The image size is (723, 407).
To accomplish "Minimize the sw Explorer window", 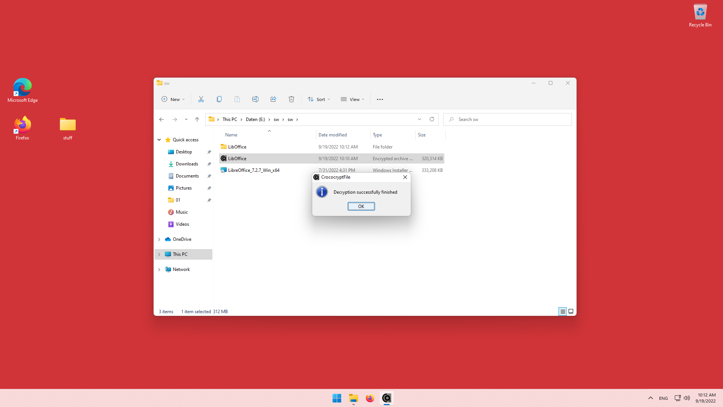I will tap(534, 83).
